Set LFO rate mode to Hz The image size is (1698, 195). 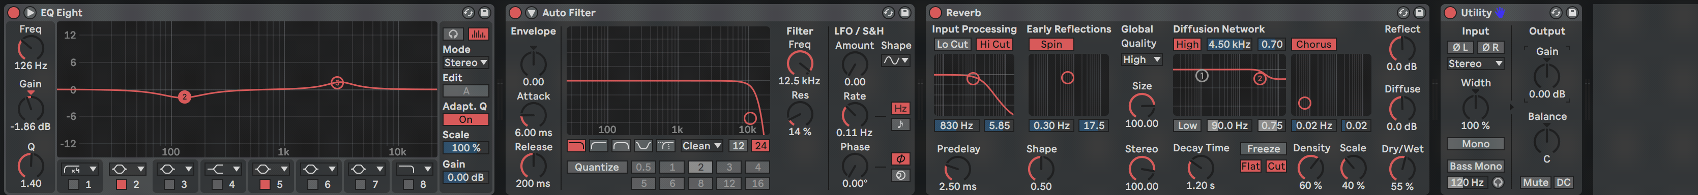[x=900, y=108]
